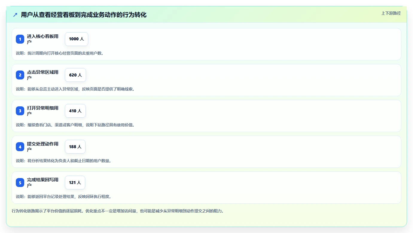The width and height of the screenshot is (413, 233).
Task: Click the step 2 number badge
Action: (x=20, y=75)
